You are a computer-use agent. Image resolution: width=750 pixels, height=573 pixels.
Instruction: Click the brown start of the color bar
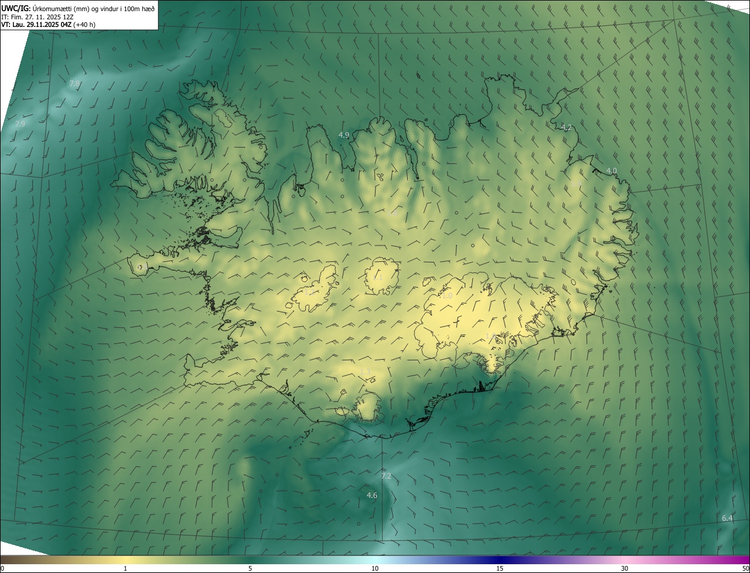12,560
